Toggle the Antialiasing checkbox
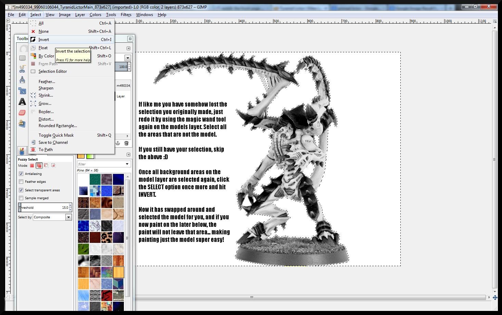Screen dimensions: 502x315 click(x=21, y=174)
